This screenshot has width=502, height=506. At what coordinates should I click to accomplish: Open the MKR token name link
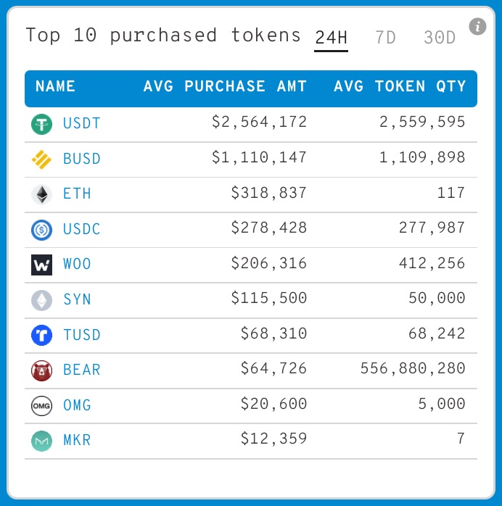pyautogui.click(x=78, y=441)
